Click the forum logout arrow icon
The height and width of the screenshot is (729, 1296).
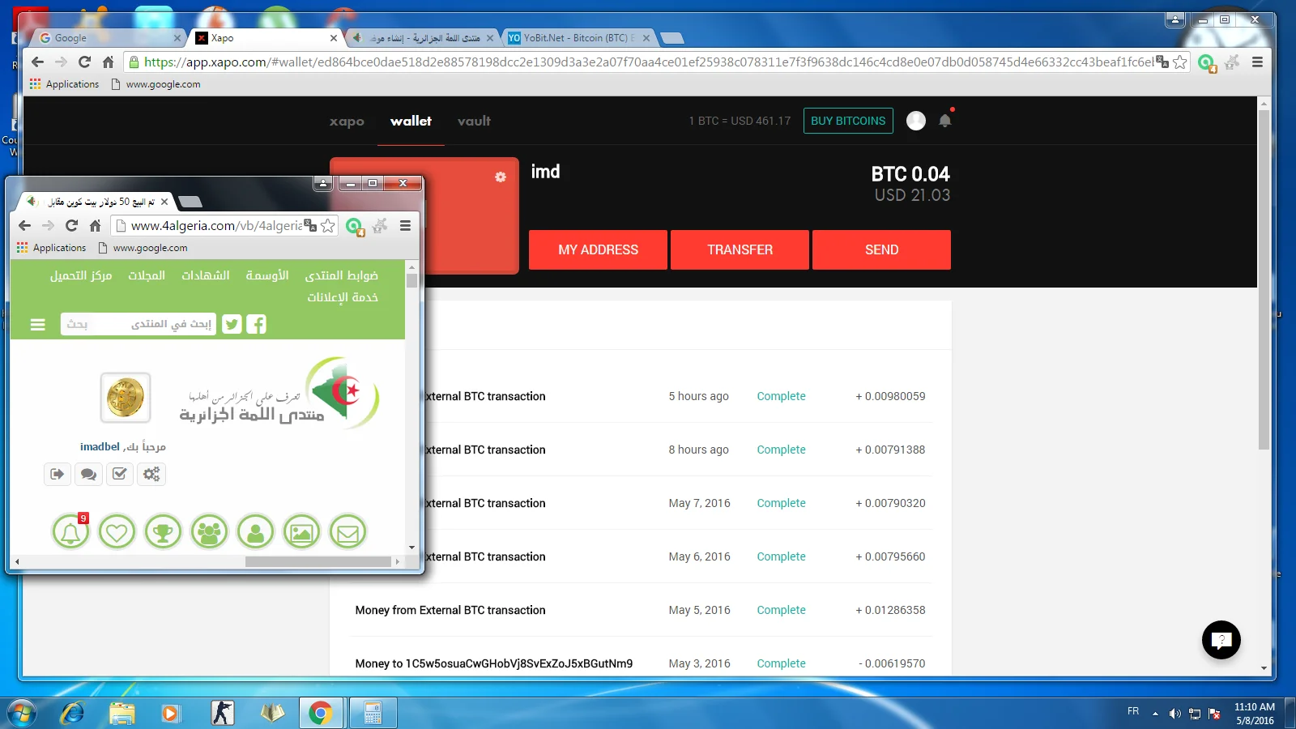(57, 474)
